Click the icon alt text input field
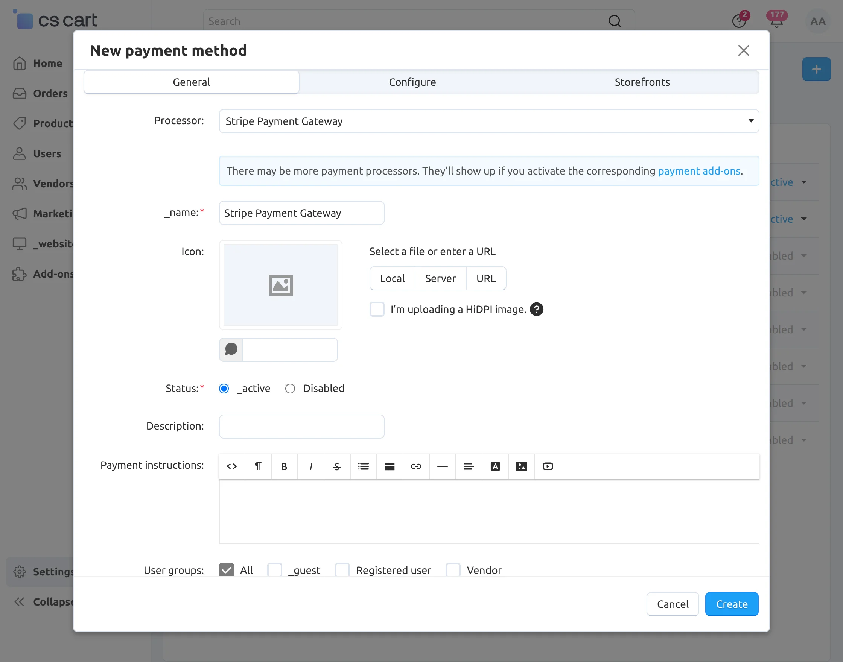This screenshot has width=843, height=662. tap(290, 349)
